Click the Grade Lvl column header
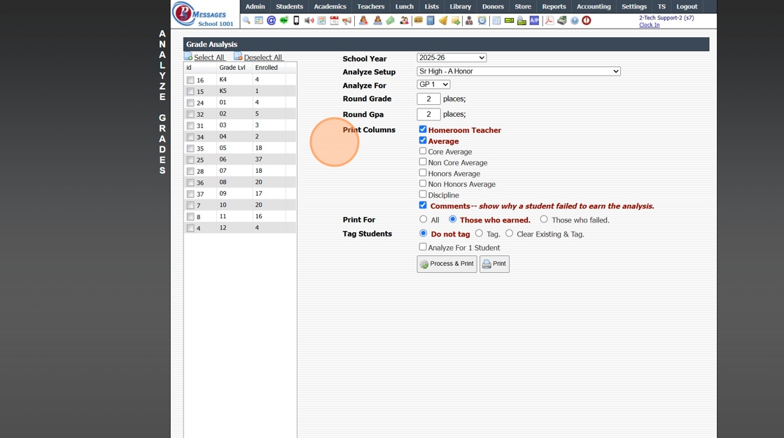The width and height of the screenshot is (784, 438). pyautogui.click(x=232, y=67)
